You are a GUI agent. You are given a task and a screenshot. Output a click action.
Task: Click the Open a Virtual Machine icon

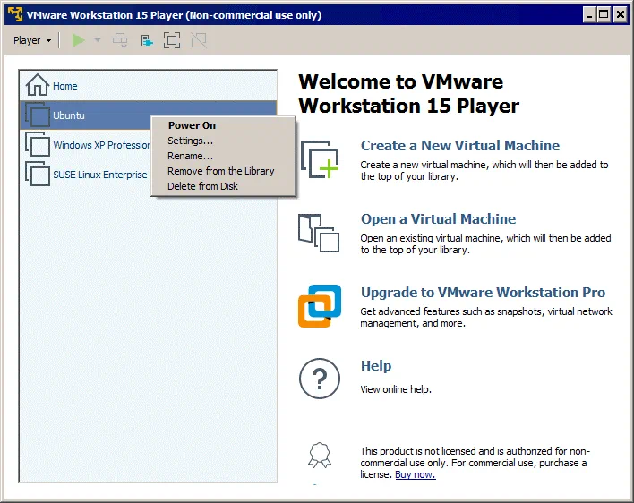(x=319, y=233)
